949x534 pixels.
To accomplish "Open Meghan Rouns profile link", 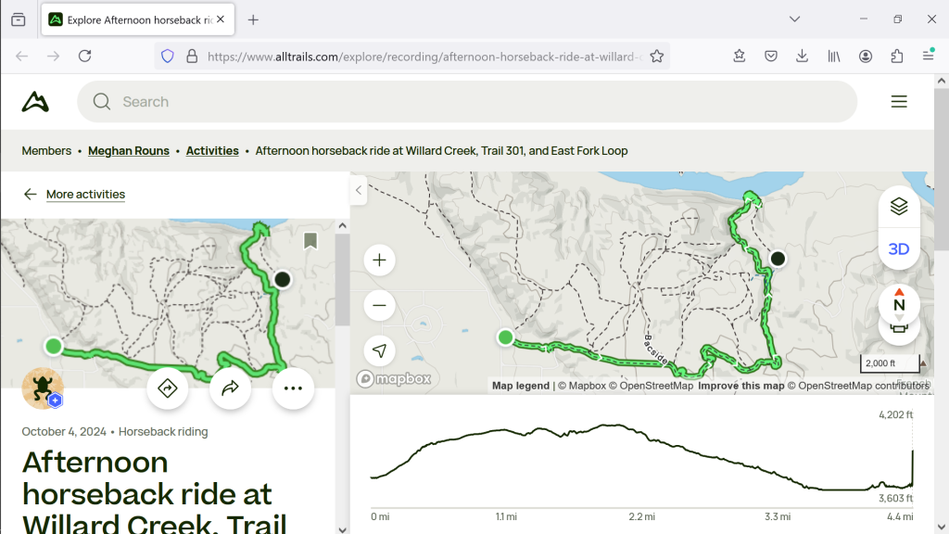I will click(x=129, y=151).
